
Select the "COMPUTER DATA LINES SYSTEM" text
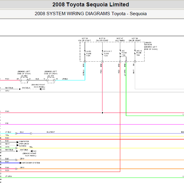[24, 144]
